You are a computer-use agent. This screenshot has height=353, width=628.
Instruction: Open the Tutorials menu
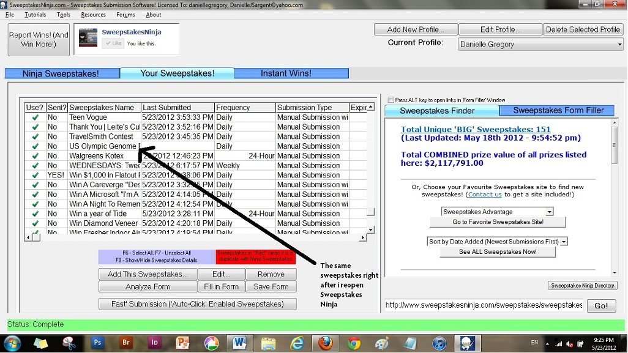click(x=36, y=15)
